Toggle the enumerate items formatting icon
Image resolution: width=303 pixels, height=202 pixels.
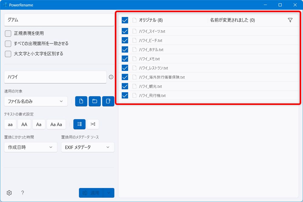click(79, 124)
